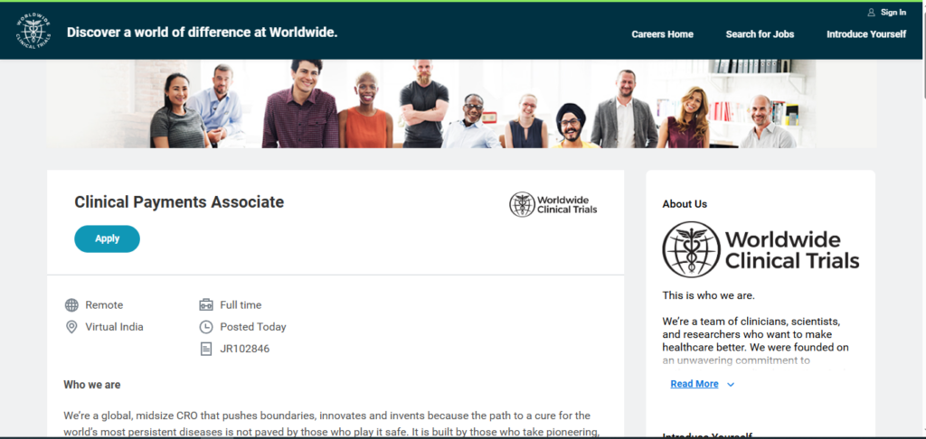Click the Worldwide Clinical Trials header logo
Image resolution: width=926 pixels, height=439 pixels.
tap(33, 32)
